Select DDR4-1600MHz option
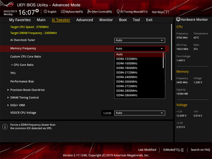 tap(139, 64)
